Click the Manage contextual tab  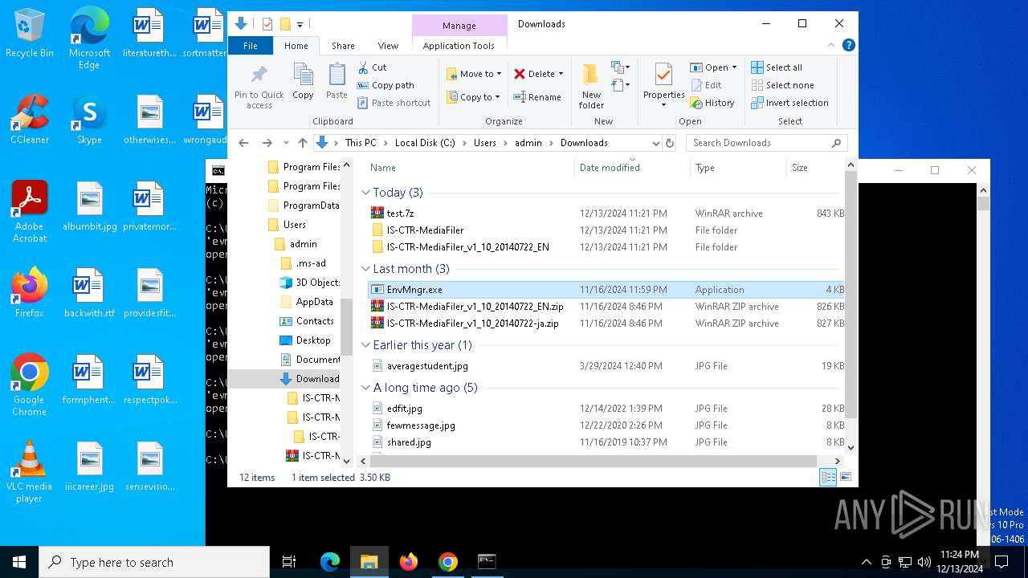tap(459, 26)
